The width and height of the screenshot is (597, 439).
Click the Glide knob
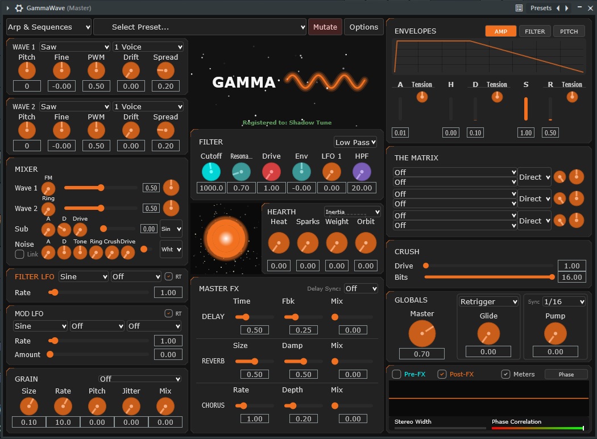[x=488, y=334]
